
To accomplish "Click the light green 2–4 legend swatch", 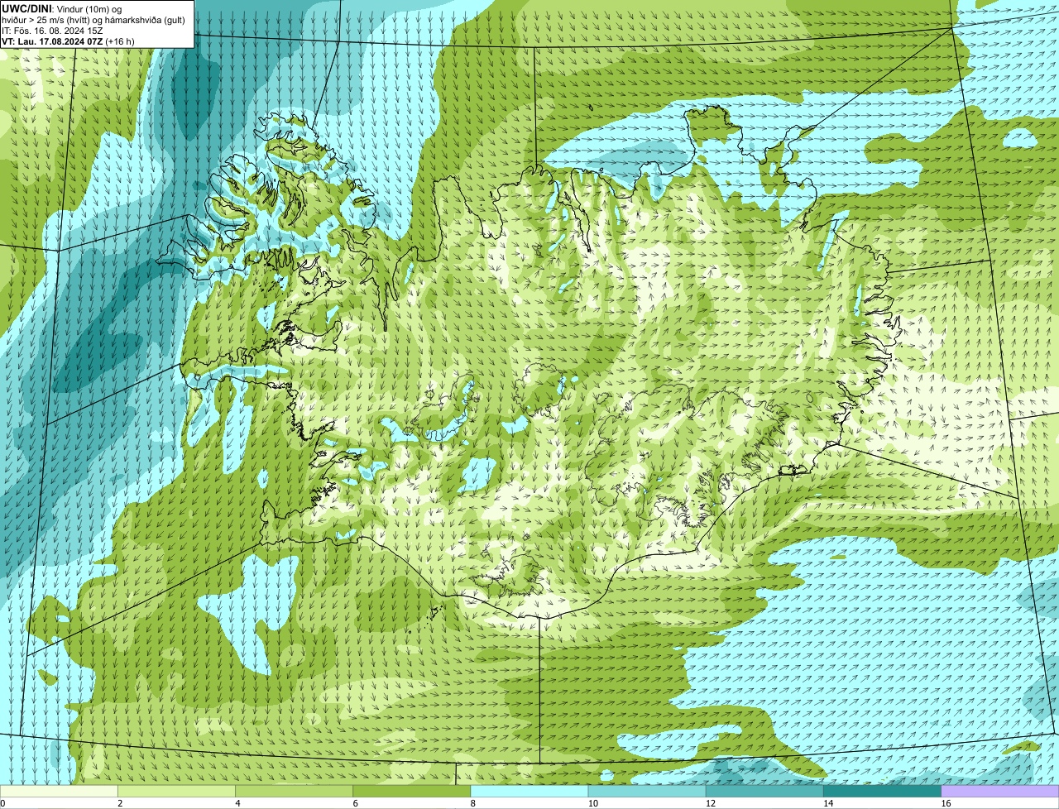I will (176, 792).
